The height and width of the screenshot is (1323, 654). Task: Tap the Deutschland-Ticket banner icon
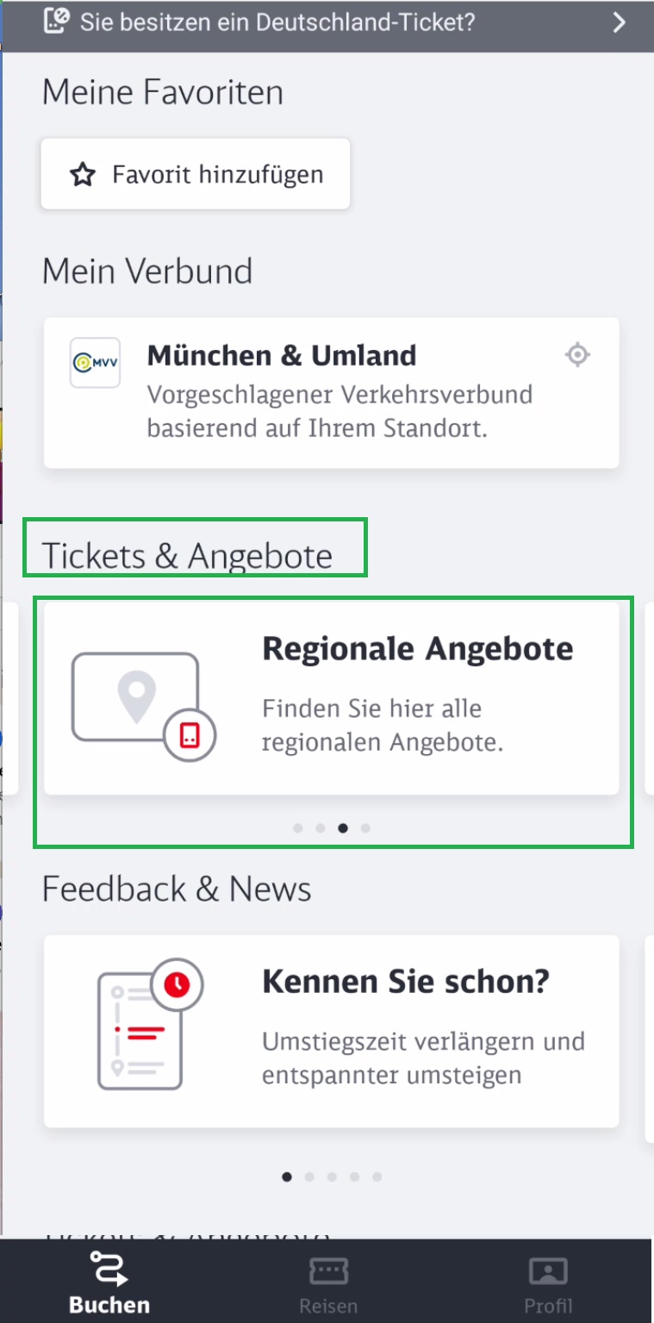pyautogui.click(x=57, y=21)
